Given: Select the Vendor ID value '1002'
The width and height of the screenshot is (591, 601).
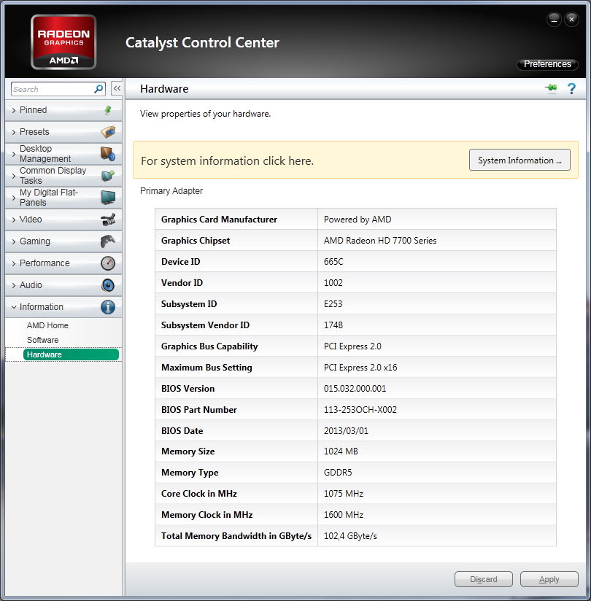Looking at the screenshot, I should 333,283.
